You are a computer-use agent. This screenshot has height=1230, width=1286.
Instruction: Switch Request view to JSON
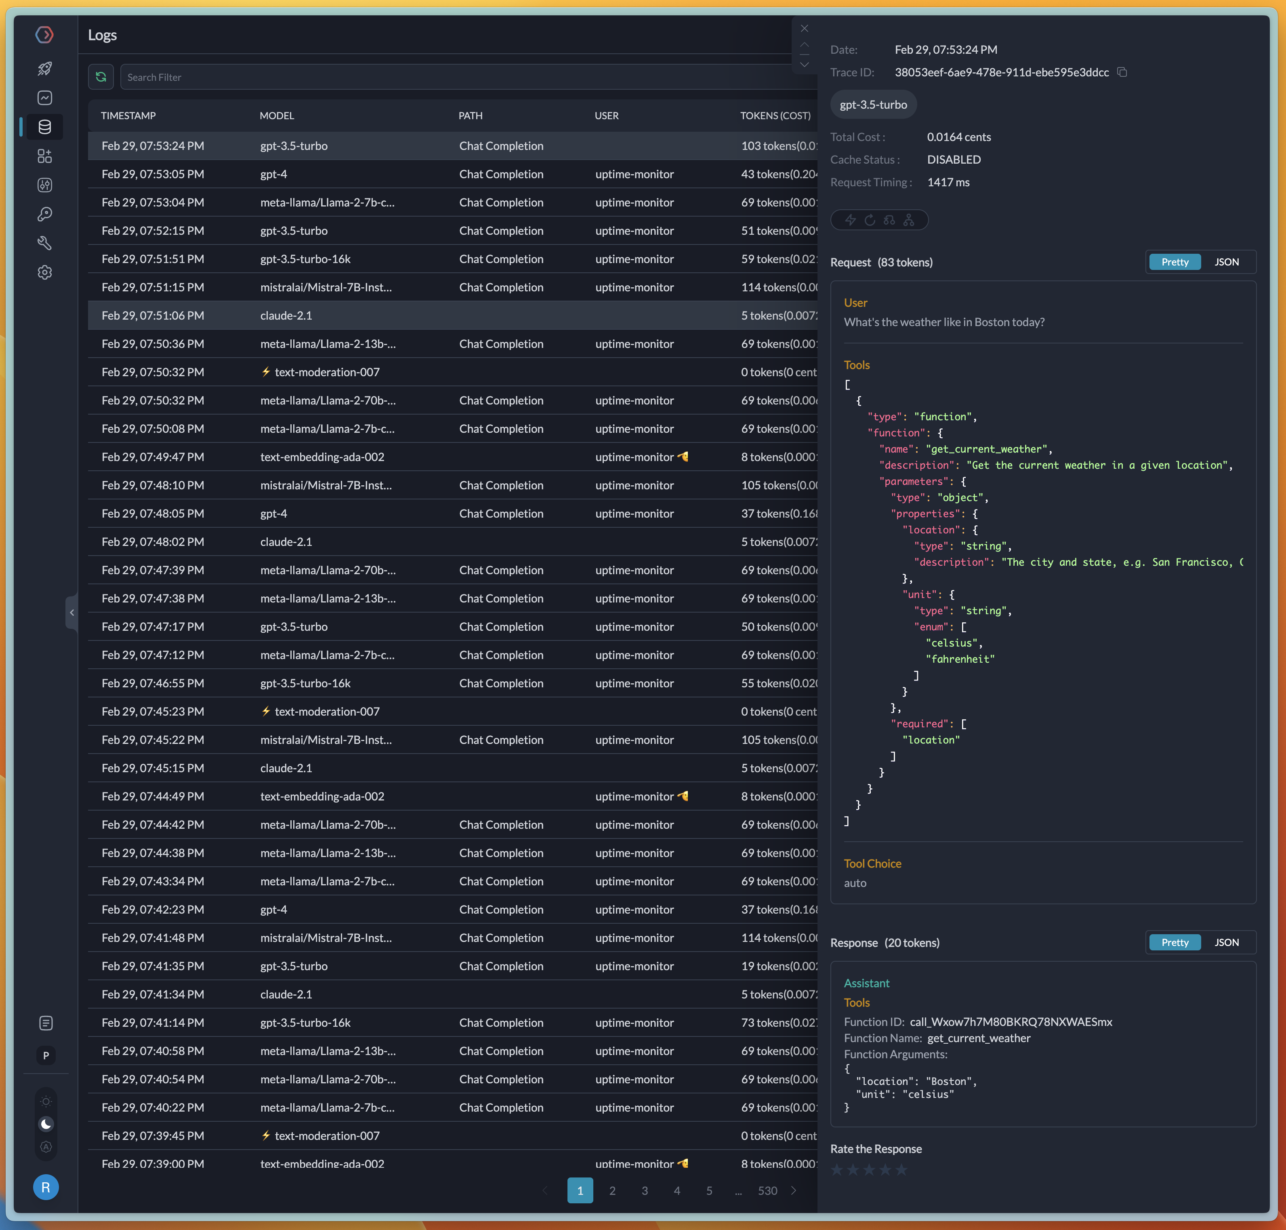point(1226,261)
